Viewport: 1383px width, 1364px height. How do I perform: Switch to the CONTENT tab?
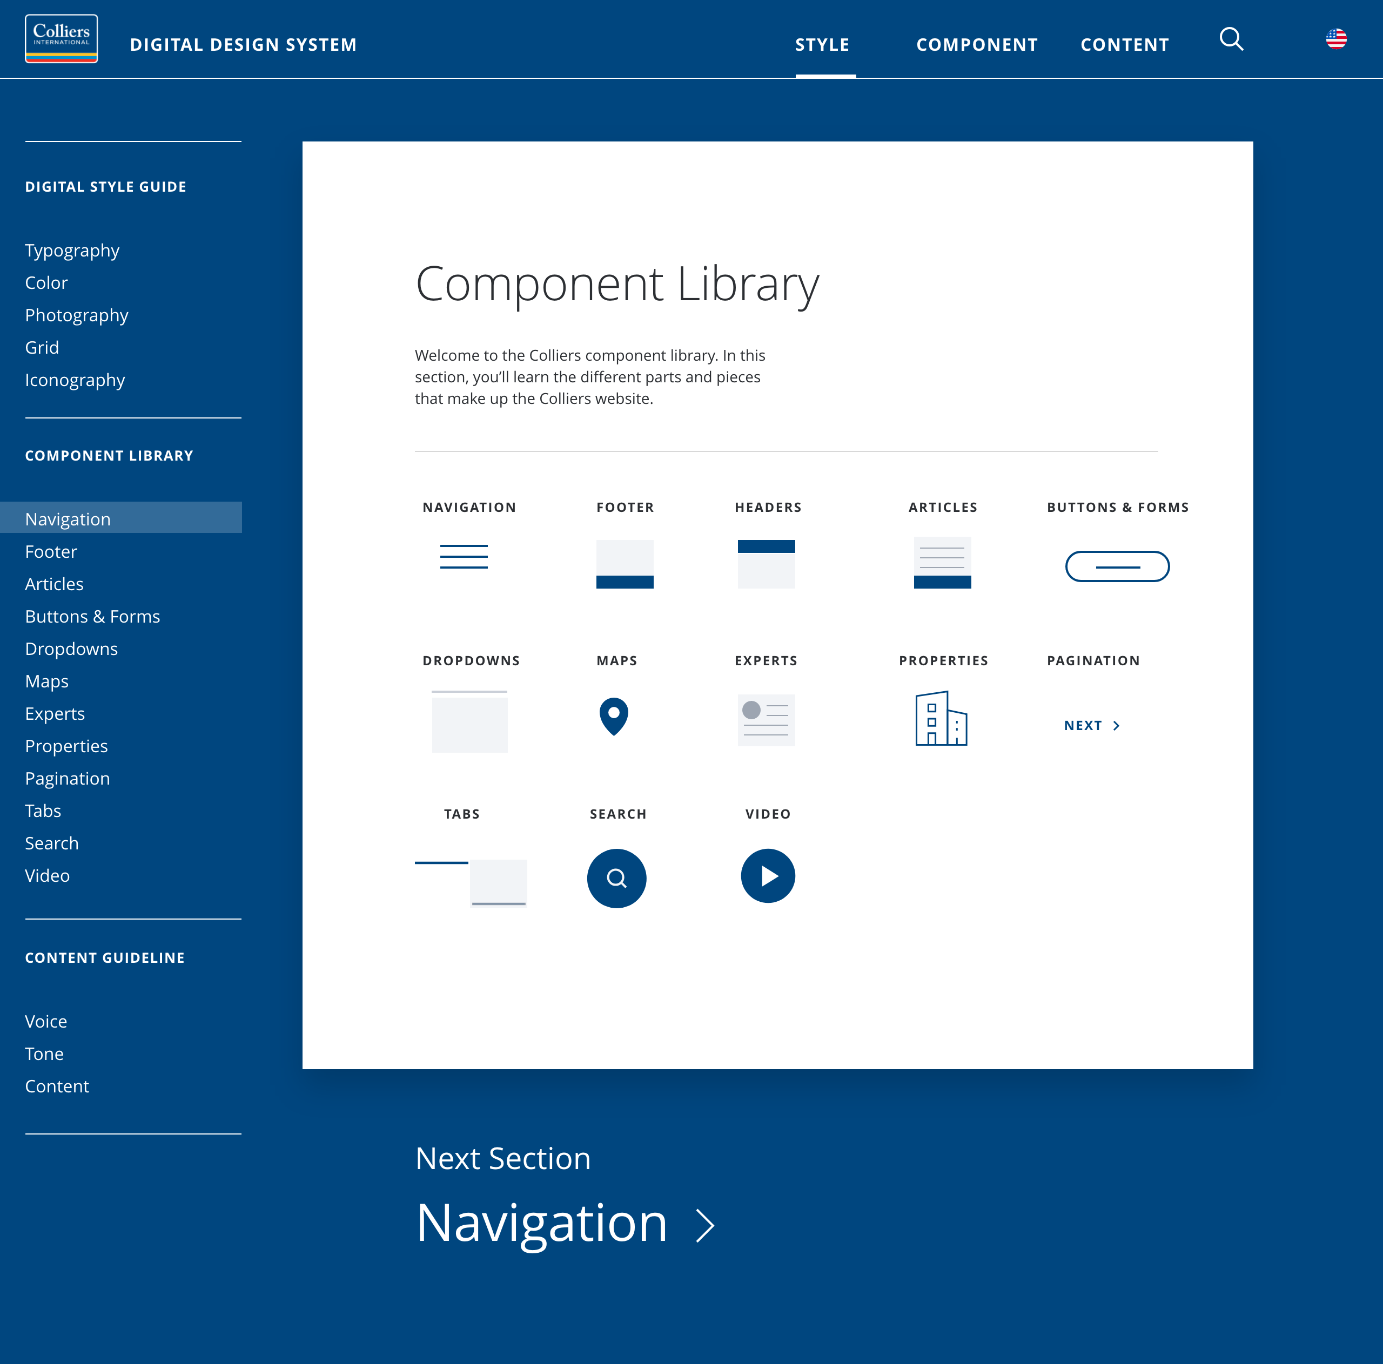point(1125,44)
